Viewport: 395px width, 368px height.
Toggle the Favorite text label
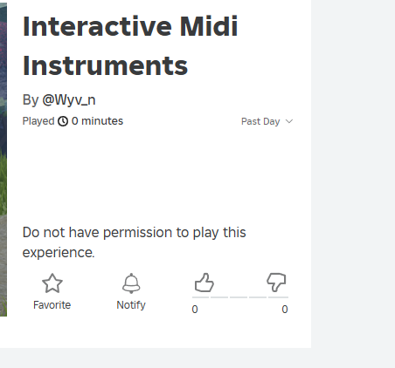[x=52, y=305]
